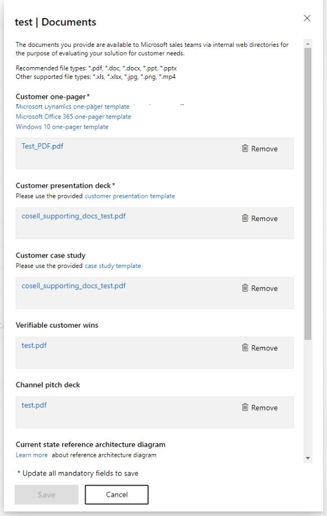Click the disabled Save button
Image resolution: width=327 pixels, height=516 pixels.
46,495
